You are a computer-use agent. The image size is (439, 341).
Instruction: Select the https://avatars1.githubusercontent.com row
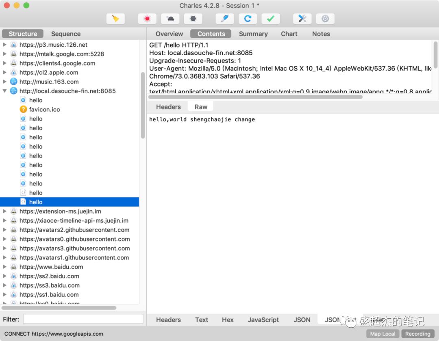[x=70, y=257]
